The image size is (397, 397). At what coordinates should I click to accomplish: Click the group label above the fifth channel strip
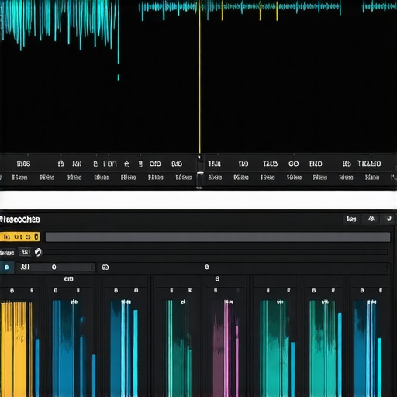pyautogui.click(x=217, y=278)
